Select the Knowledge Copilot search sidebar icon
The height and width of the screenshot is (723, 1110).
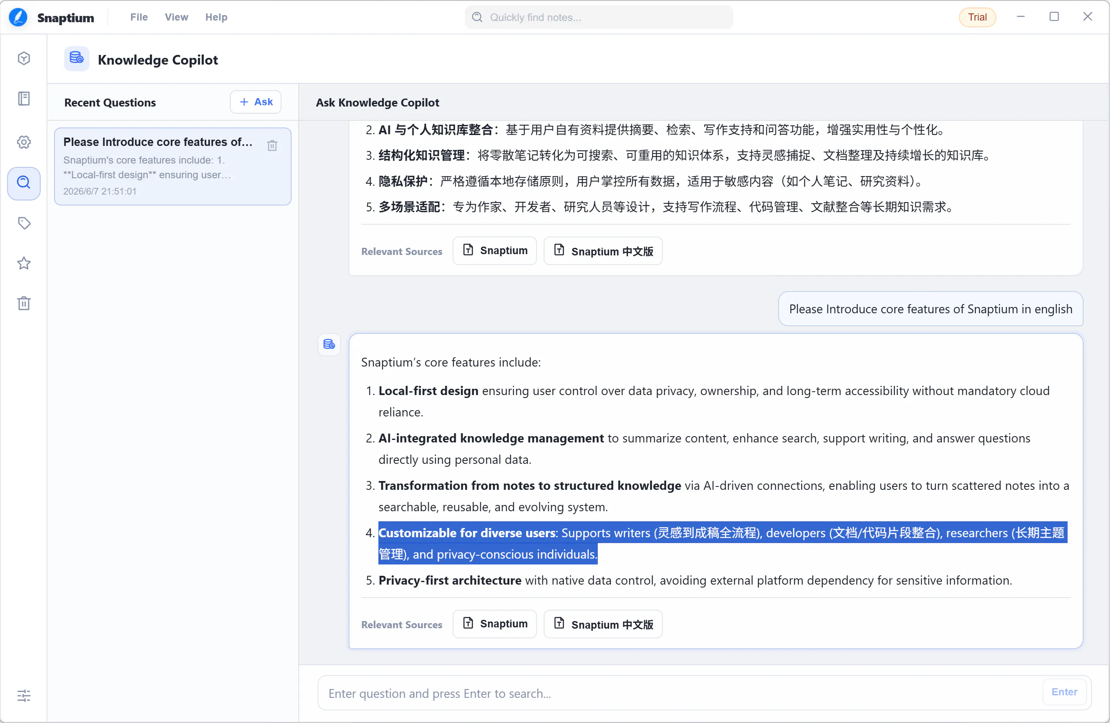point(24,183)
